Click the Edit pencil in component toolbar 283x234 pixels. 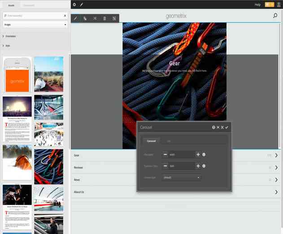[x=76, y=18]
